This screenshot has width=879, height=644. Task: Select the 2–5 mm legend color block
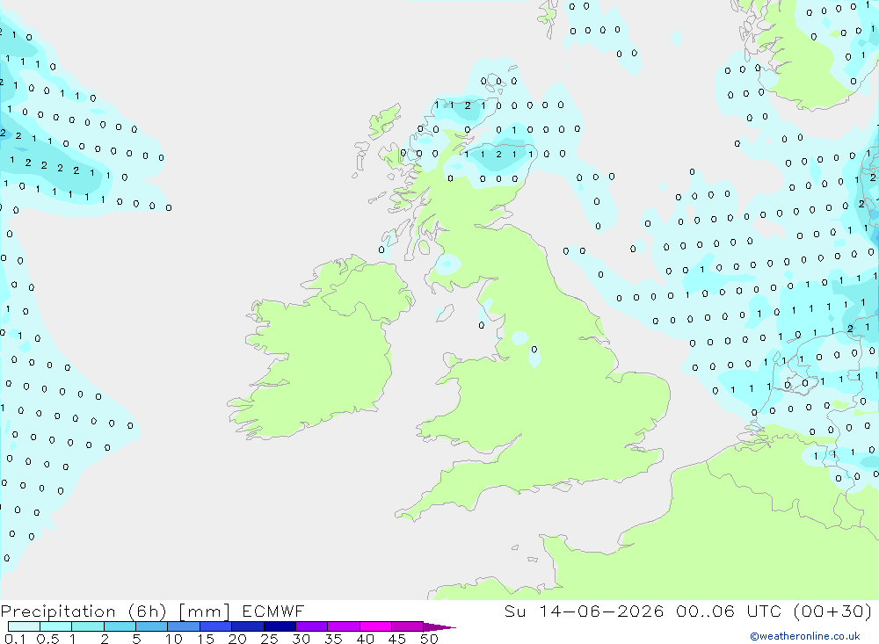pyautogui.click(x=120, y=626)
